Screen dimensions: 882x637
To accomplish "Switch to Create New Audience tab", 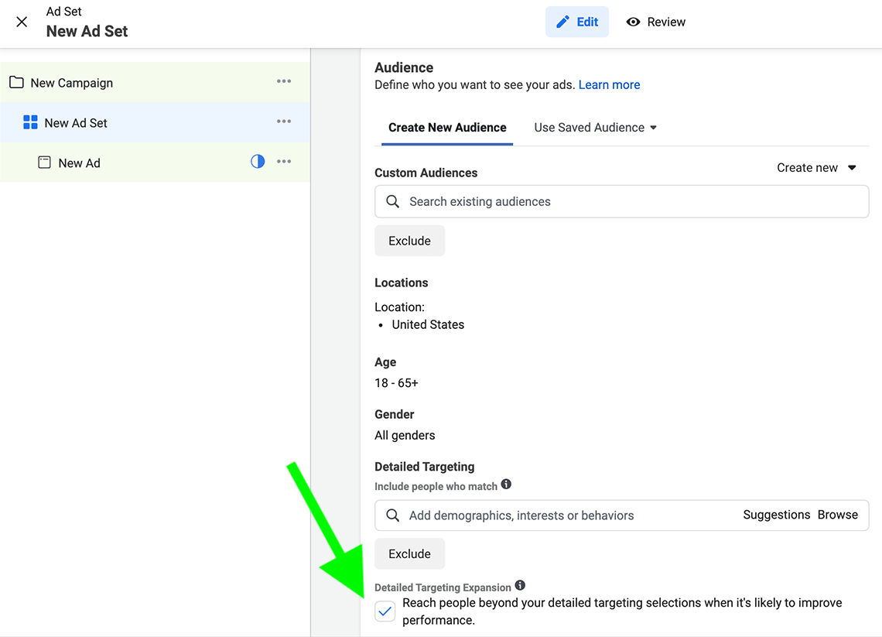I will 447,128.
